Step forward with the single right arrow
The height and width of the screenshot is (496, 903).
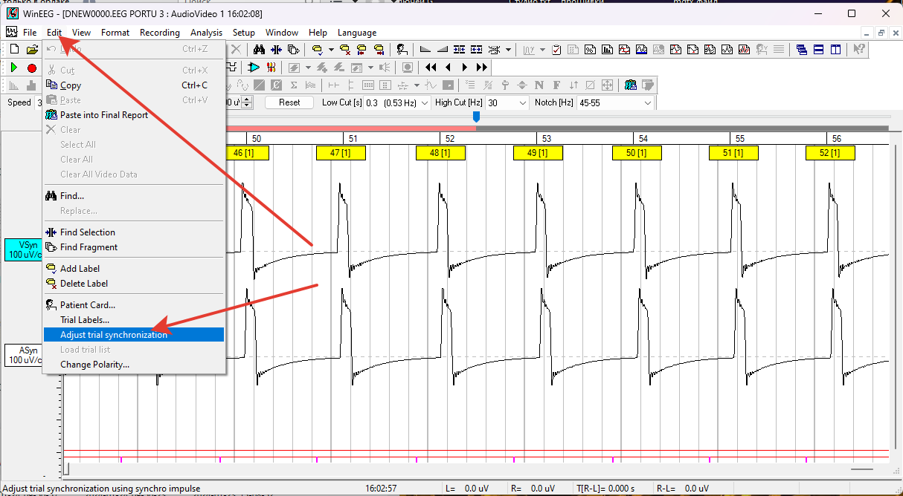click(x=465, y=68)
